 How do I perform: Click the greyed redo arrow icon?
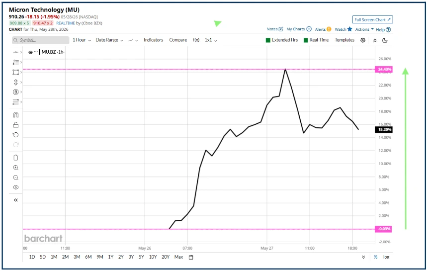[16, 145]
